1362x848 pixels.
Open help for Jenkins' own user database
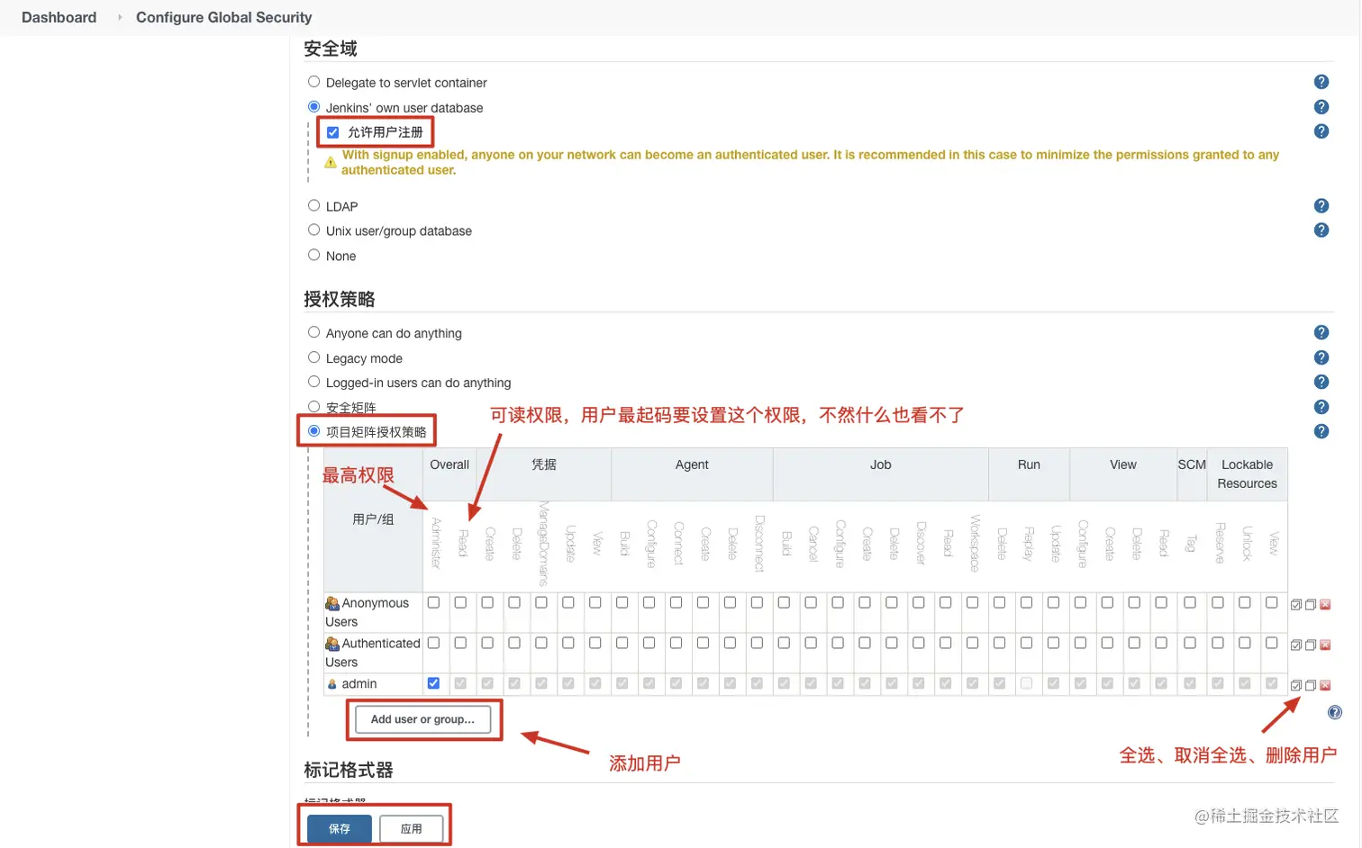pyautogui.click(x=1321, y=107)
